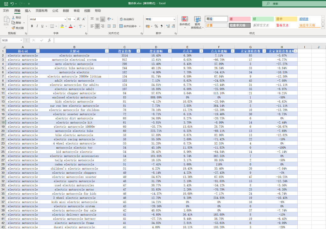The height and width of the screenshot is (229, 326).
Task: Click the Format Painter (格式刷) brush icon
Action: (x=13, y=28)
